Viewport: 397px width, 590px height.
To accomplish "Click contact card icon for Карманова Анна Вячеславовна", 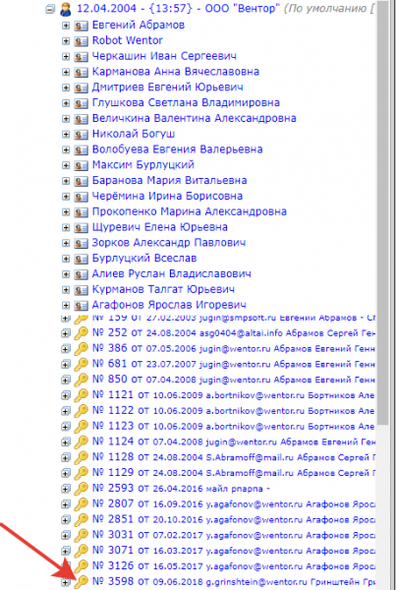I will point(81,72).
